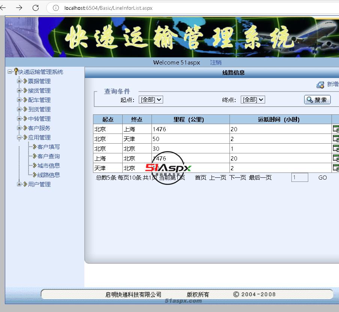Expand the 票据管理 tree node

point(19,81)
